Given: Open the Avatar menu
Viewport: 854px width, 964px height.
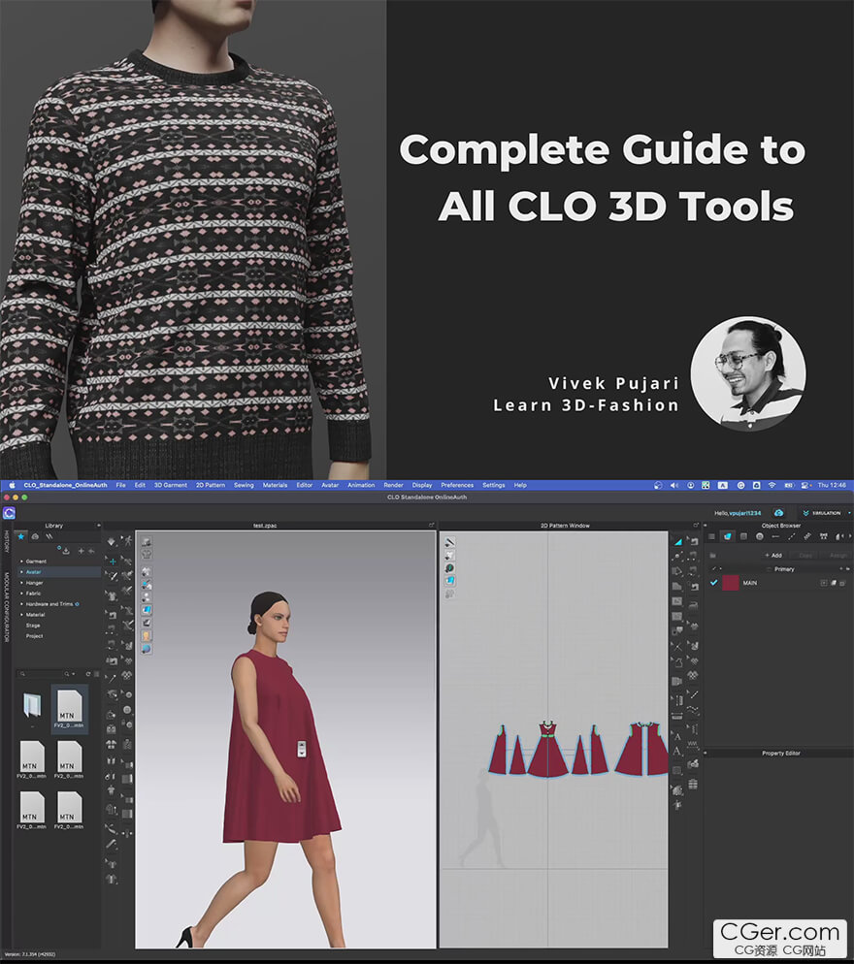Looking at the screenshot, I should pyautogui.click(x=330, y=485).
